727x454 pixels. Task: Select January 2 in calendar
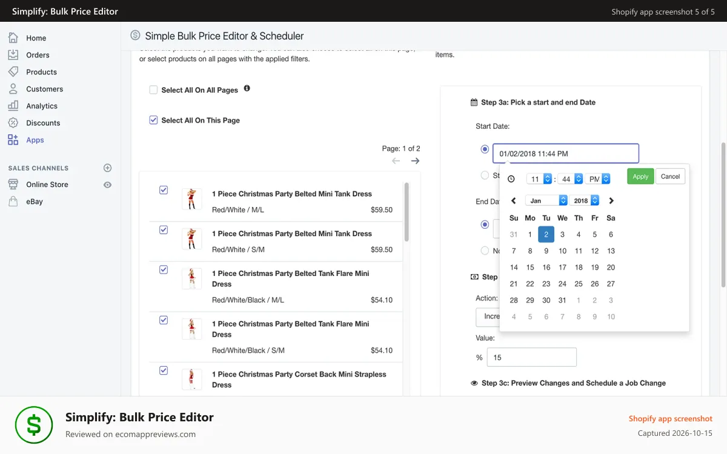[546, 234]
